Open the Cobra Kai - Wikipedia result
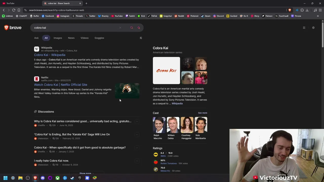The image size is (324, 182). point(50,55)
